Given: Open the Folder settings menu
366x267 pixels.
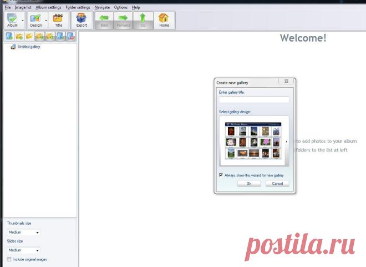Looking at the screenshot, I should click(x=78, y=7).
